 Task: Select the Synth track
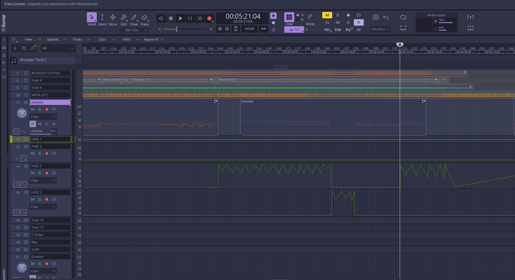pos(50,249)
